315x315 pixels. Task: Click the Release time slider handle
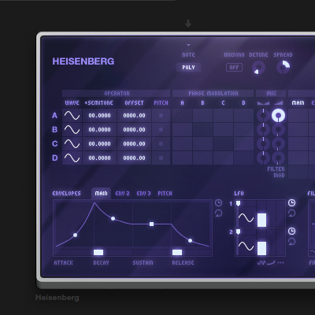click(177, 253)
